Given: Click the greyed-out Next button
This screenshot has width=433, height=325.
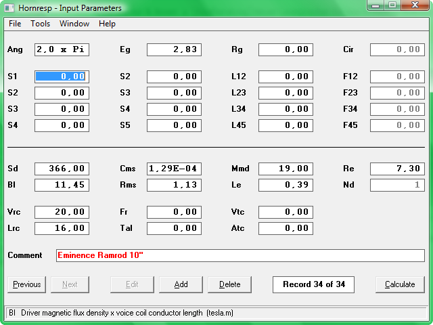Looking at the screenshot, I should (x=70, y=284).
